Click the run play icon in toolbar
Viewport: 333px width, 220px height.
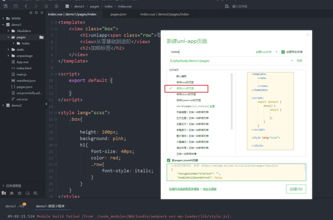click(56, 6)
